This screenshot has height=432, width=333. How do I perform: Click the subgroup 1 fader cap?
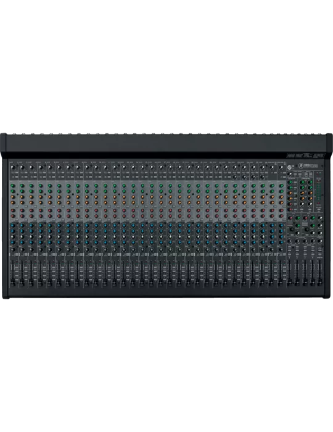tap(289, 282)
